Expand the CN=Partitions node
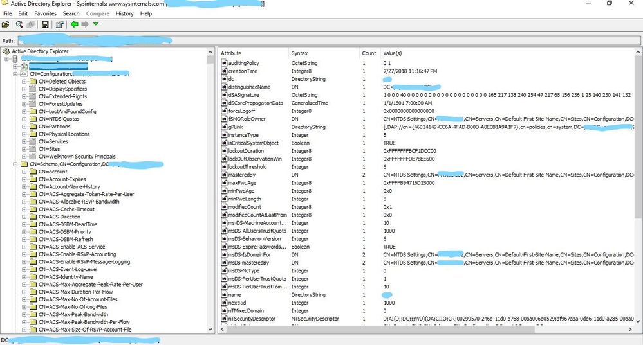The image size is (643, 345). pyautogui.click(x=24, y=127)
